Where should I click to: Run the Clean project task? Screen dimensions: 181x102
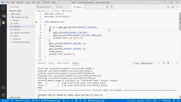[16, 36]
